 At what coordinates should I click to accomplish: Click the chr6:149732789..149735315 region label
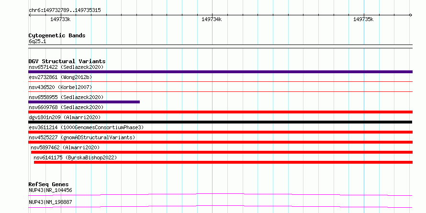click(65, 11)
